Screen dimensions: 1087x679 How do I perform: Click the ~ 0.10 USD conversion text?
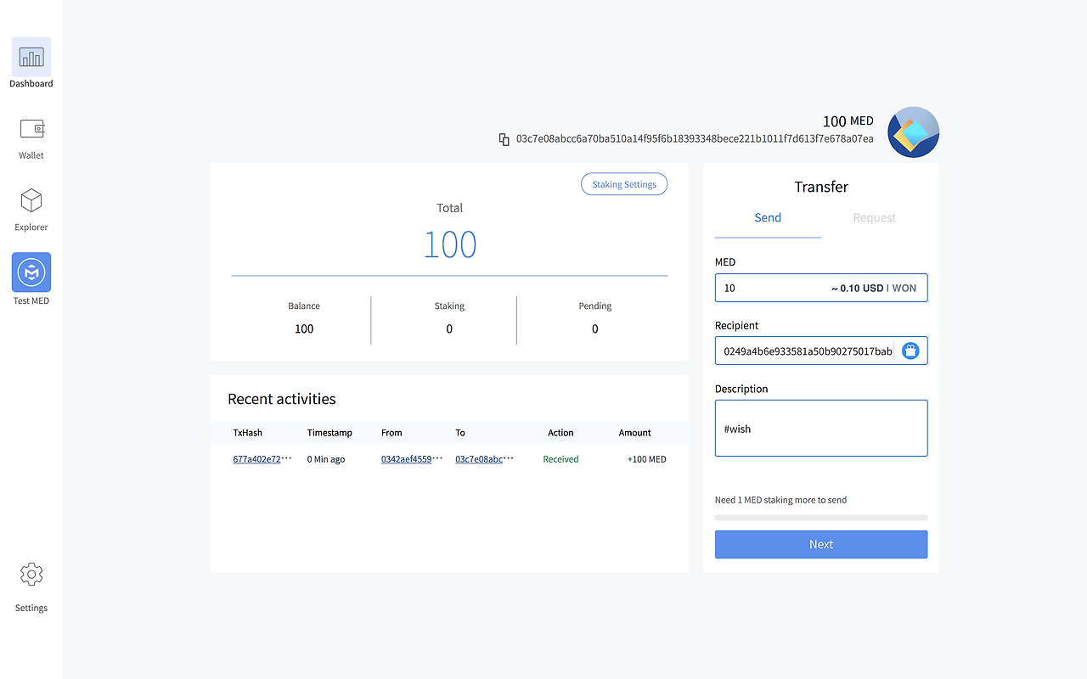tap(858, 289)
